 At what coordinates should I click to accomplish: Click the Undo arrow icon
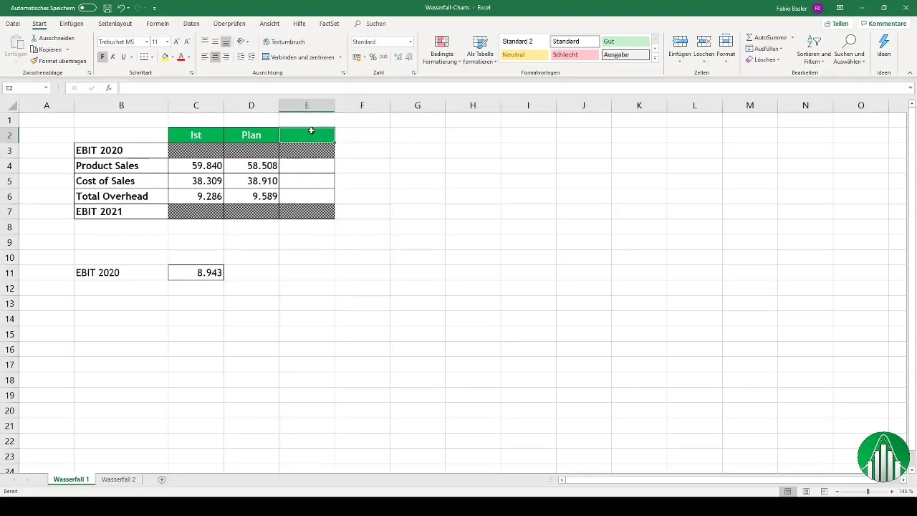121,7
